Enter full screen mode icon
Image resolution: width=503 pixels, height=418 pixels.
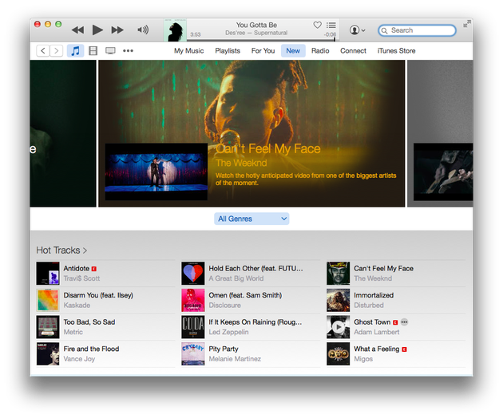click(467, 23)
